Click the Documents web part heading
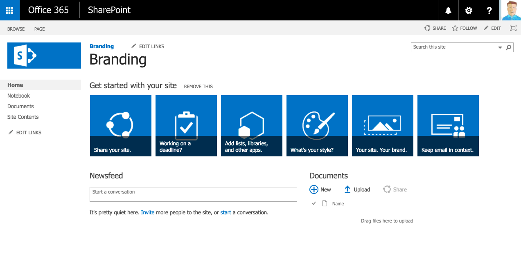Image resolution: width=521 pixels, height=256 pixels. pos(329,176)
